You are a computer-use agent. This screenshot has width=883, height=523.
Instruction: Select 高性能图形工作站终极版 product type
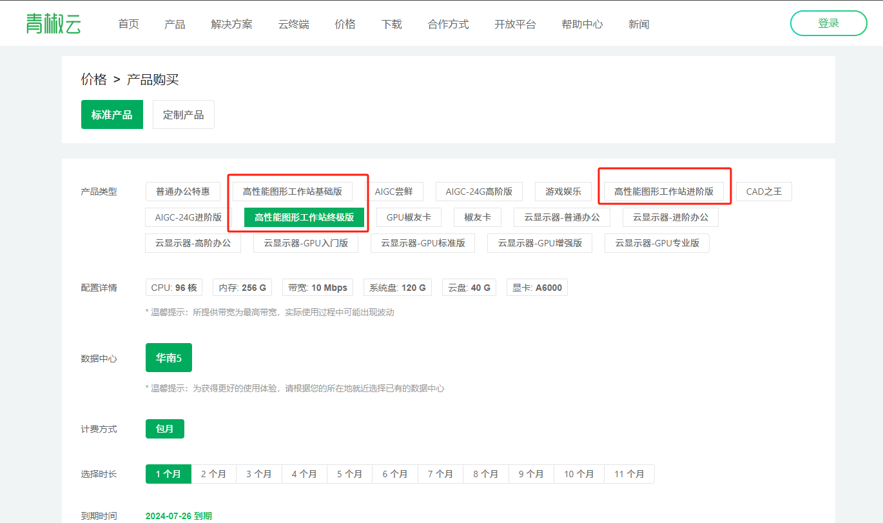point(304,217)
